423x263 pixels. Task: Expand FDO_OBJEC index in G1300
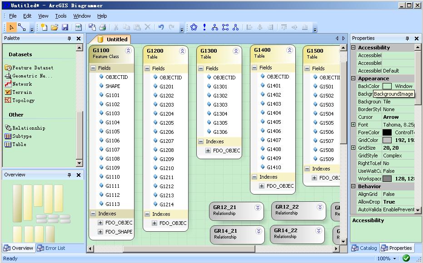click(x=208, y=151)
